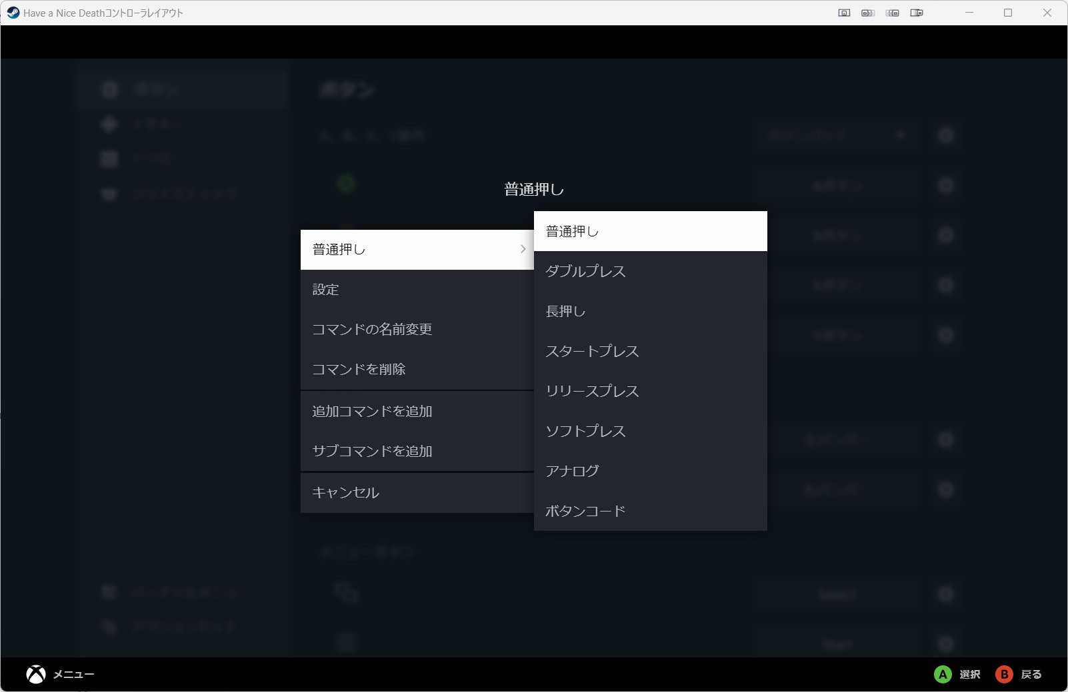Pick スタートプレス from the submenu

pos(650,351)
